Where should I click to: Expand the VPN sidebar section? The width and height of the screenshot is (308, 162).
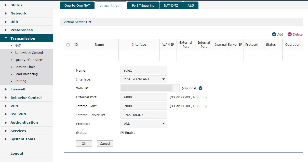pyautogui.click(x=14, y=106)
